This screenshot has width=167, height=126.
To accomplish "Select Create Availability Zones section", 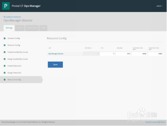I will click(18, 52).
